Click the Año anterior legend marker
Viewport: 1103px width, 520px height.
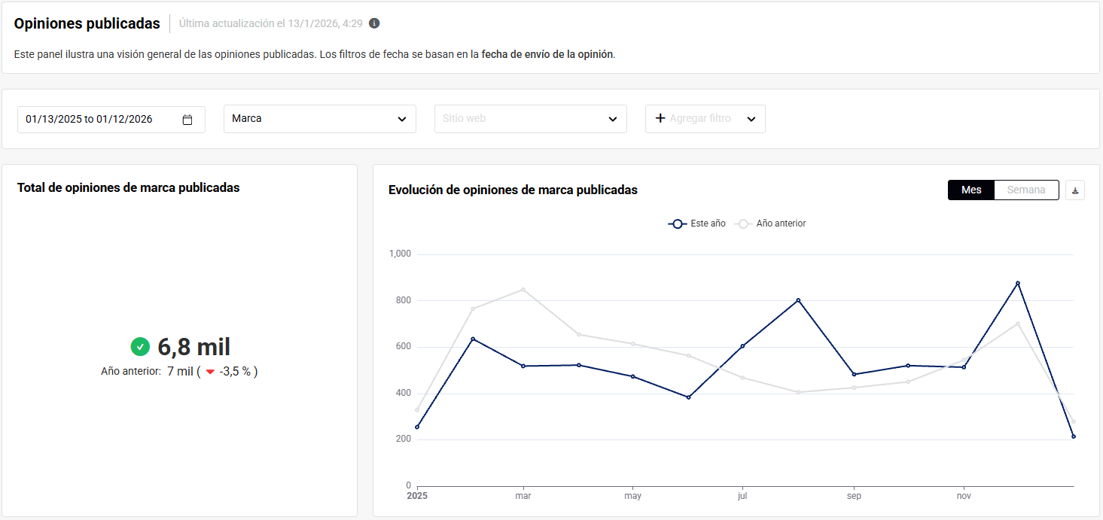coord(743,224)
